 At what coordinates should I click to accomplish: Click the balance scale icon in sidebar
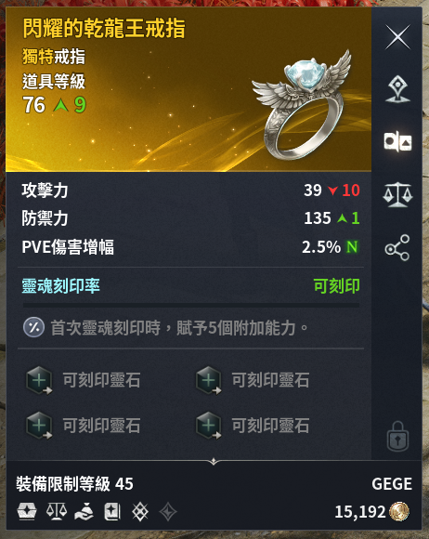point(397,194)
